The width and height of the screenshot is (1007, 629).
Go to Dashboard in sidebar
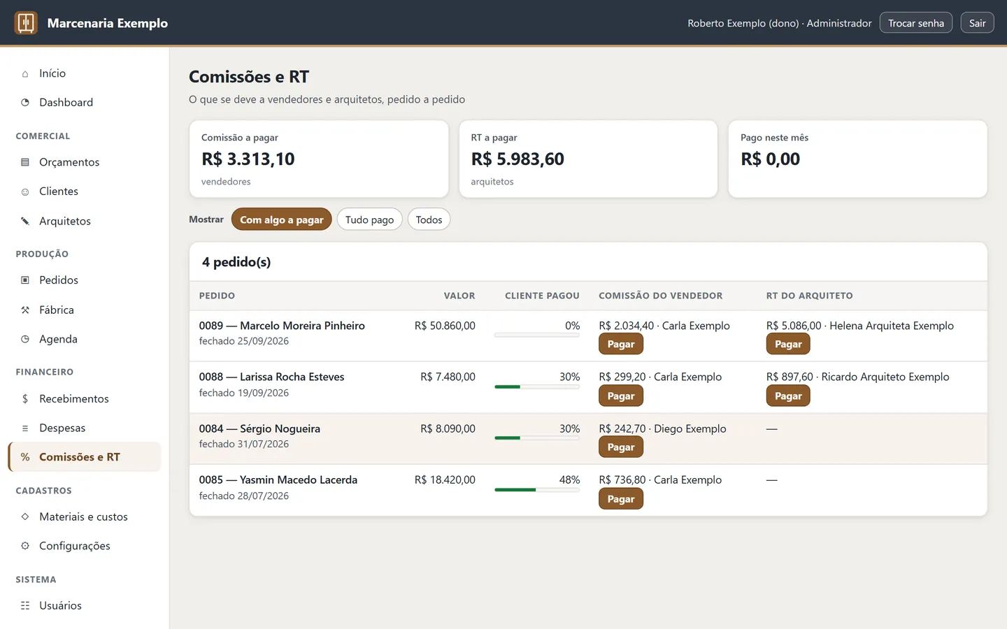pos(85,103)
